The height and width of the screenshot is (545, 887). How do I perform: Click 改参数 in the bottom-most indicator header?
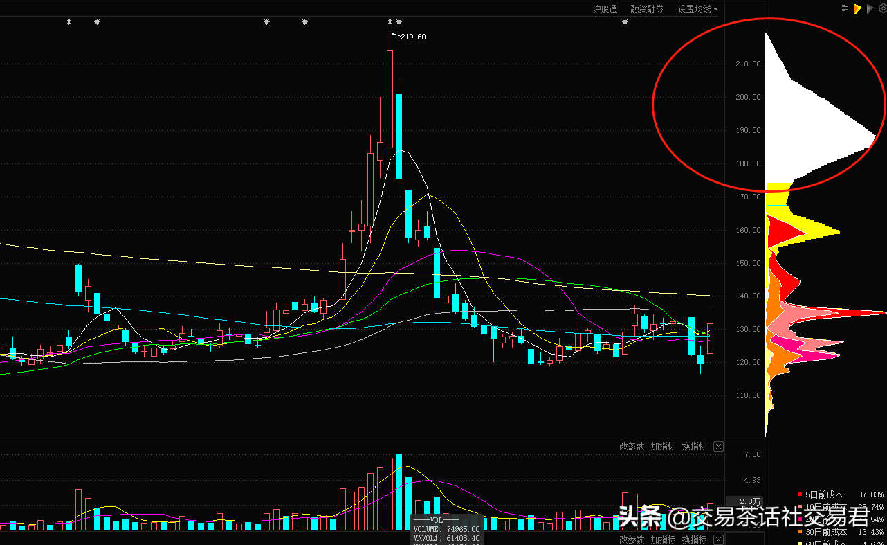pos(632,539)
